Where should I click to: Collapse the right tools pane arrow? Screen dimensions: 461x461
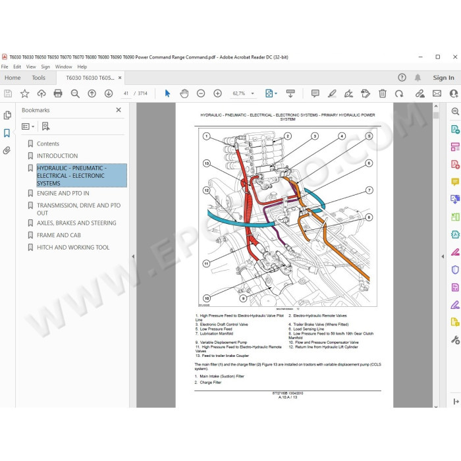point(443,256)
